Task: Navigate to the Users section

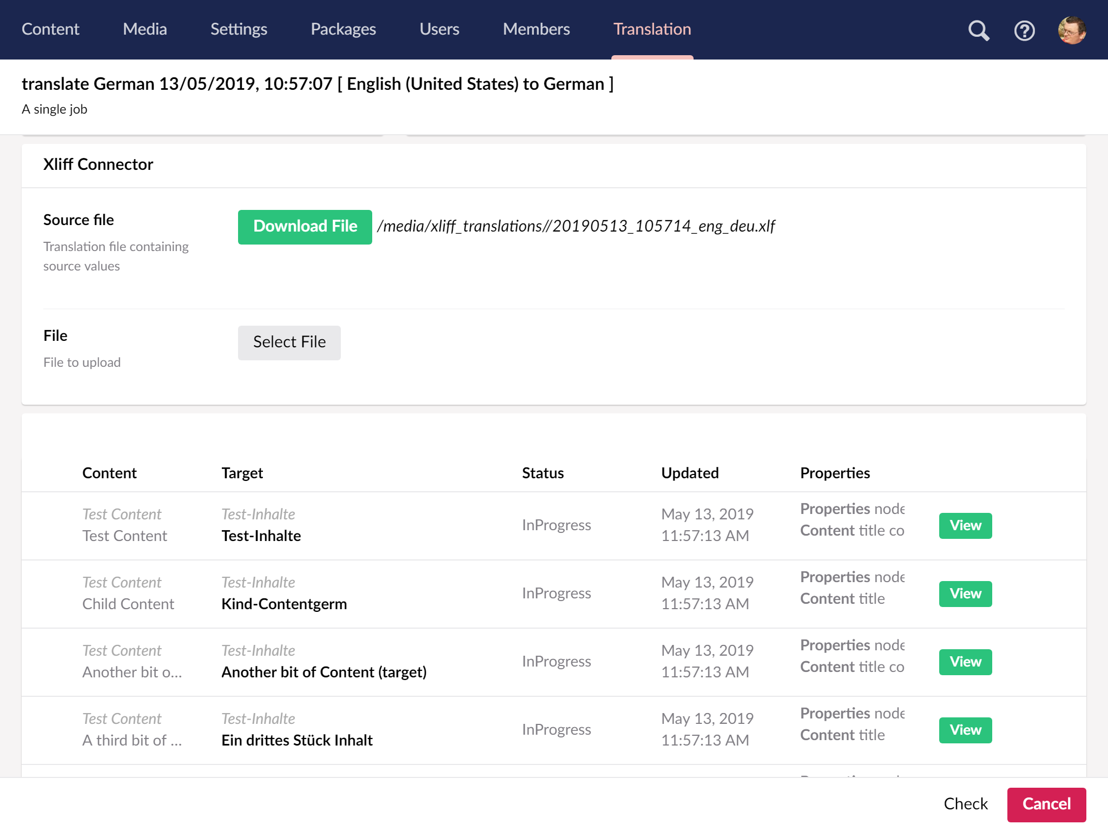Action: (x=439, y=29)
